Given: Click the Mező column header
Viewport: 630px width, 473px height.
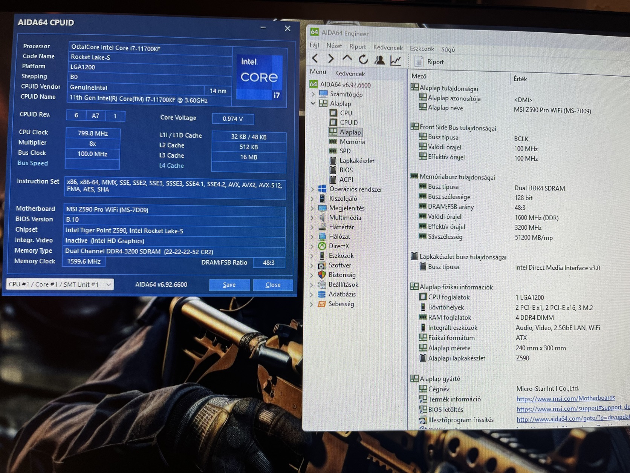Looking at the screenshot, I should [x=419, y=76].
